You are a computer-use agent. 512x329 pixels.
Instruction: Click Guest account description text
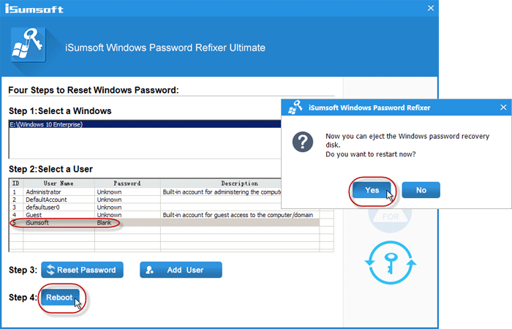pyautogui.click(x=238, y=215)
